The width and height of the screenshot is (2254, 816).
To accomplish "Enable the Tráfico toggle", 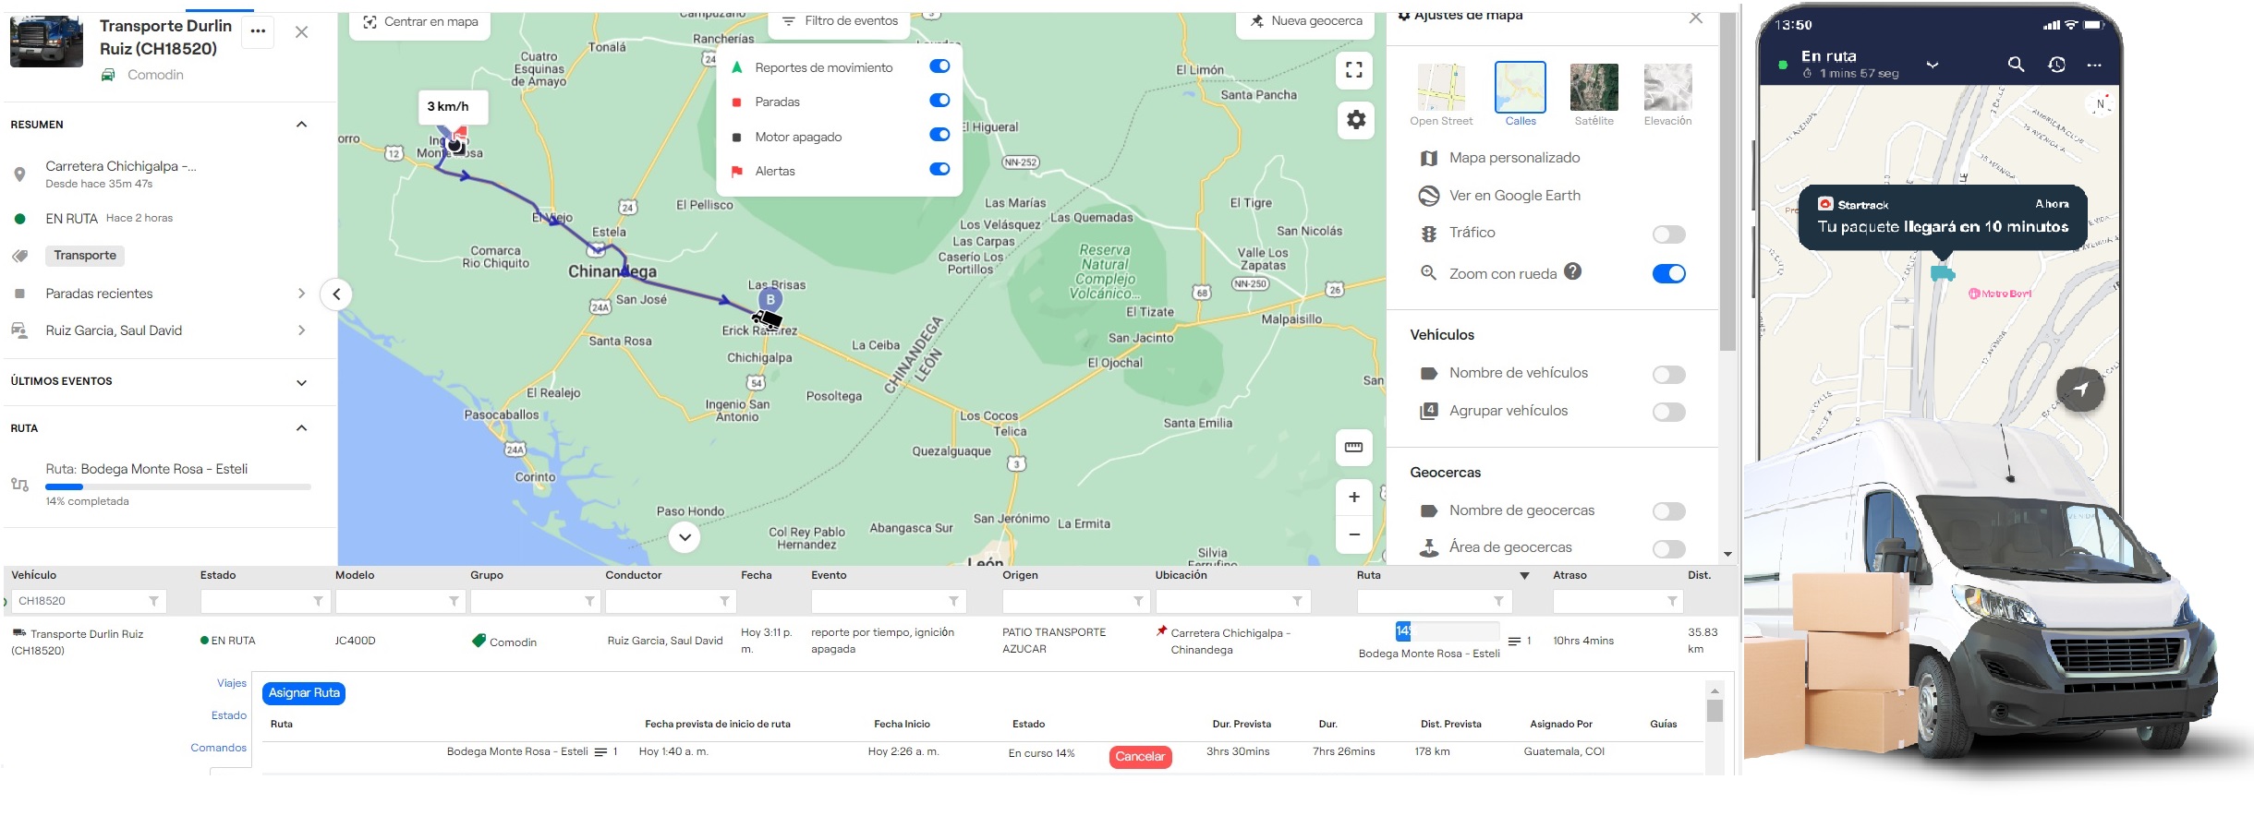I will [x=1668, y=234].
